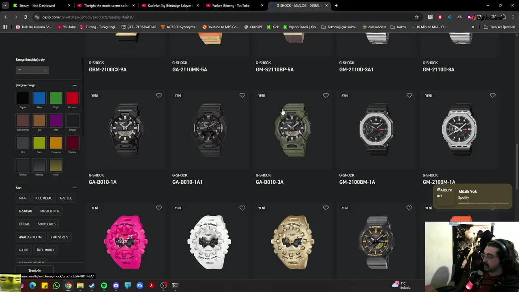Toggle the FULL METAL series filter
Viewport: 519px width, 292px height.
(x=43, y=198)
